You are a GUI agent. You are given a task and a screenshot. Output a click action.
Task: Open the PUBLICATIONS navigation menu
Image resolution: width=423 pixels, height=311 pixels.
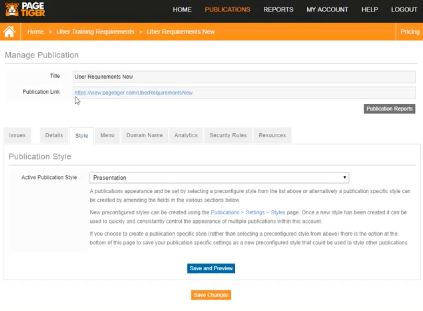click(227, 9)
